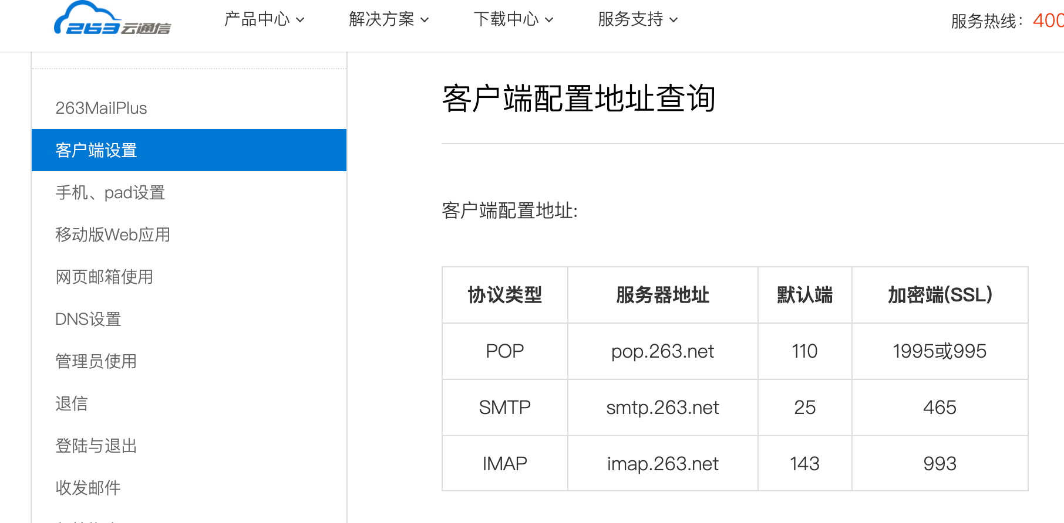Click the IMAP default port 143
The width and height of the screenshot is (1064, 523).
coord(805,464)
